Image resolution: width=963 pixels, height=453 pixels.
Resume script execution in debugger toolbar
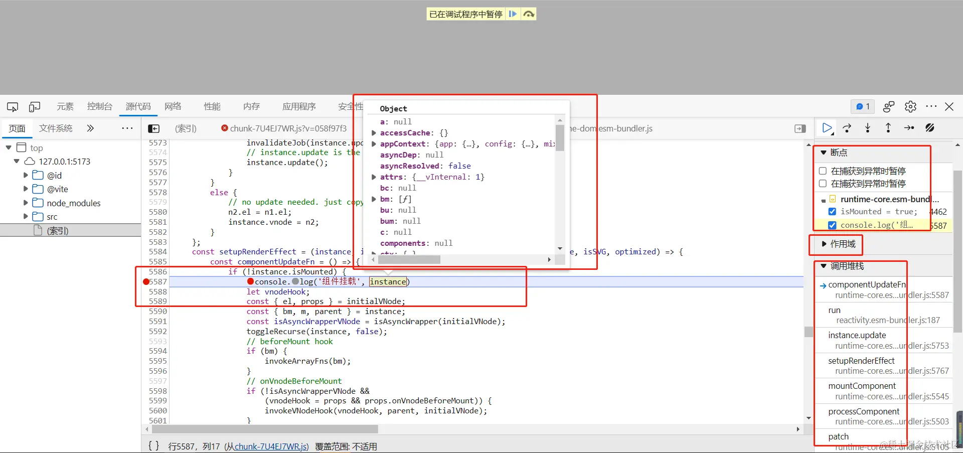pyautogui.click(x=827, y=128)
